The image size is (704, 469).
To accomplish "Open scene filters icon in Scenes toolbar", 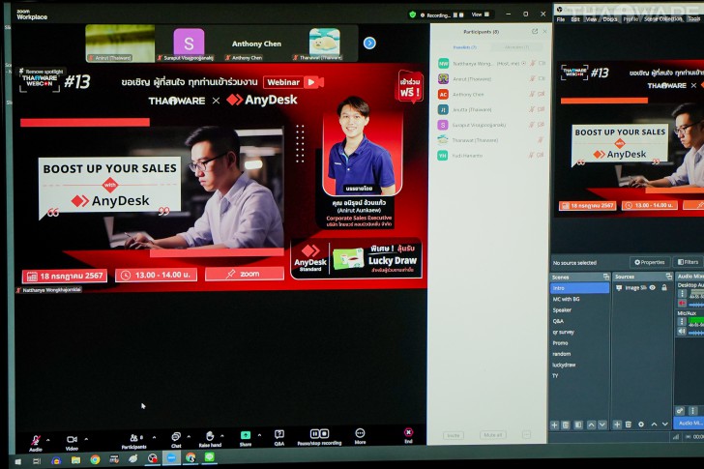I will coord(578,425).
